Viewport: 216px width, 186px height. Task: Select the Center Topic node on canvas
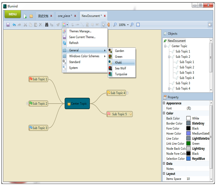(x=77, y=103)
